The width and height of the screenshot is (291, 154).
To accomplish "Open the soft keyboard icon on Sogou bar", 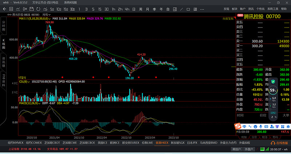I will tap(266, 126).
